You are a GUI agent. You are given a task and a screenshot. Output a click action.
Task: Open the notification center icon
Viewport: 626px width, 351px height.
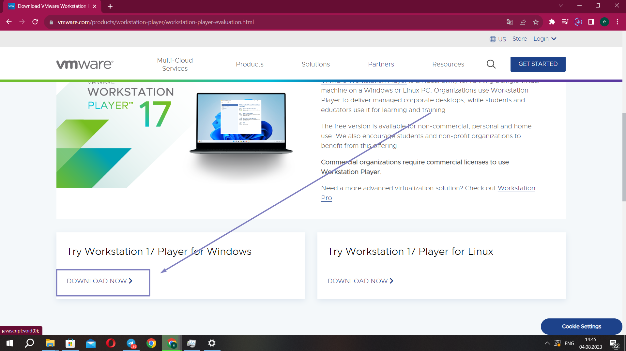[x=614, y=344]
